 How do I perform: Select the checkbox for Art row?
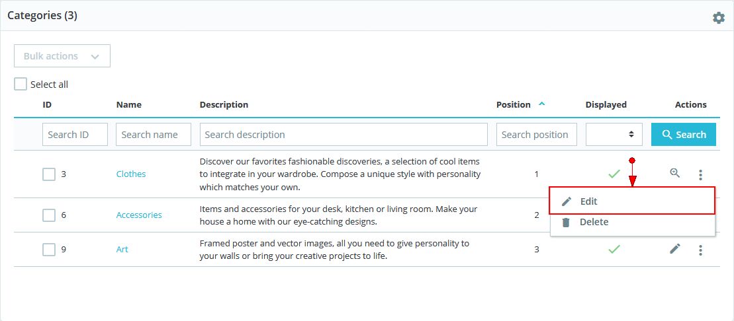tap(49, 250)
